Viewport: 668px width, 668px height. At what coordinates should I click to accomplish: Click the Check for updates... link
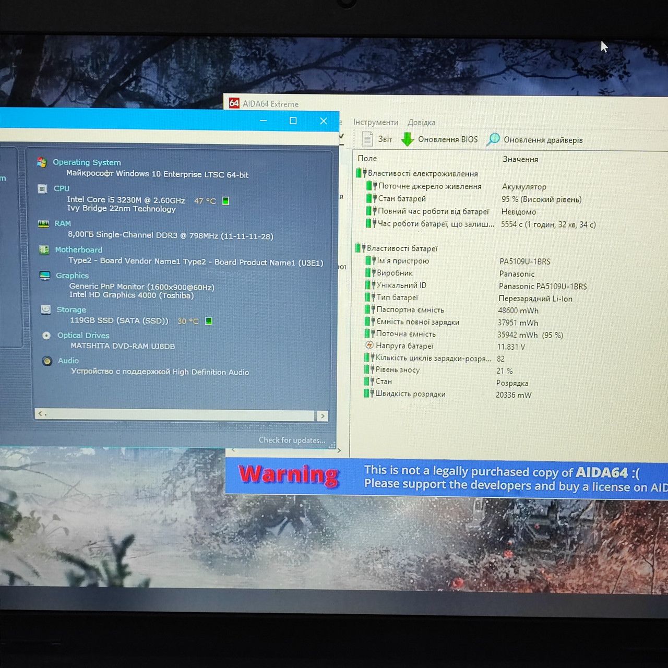pos(292,440)
